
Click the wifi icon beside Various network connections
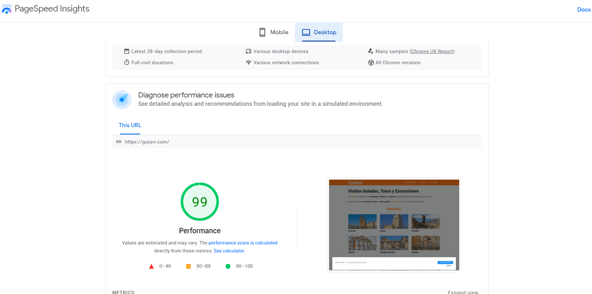(249, 62)
